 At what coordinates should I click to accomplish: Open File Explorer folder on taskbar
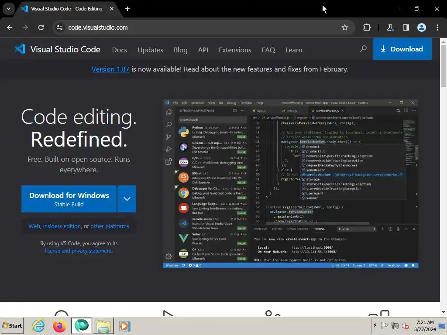103,325
